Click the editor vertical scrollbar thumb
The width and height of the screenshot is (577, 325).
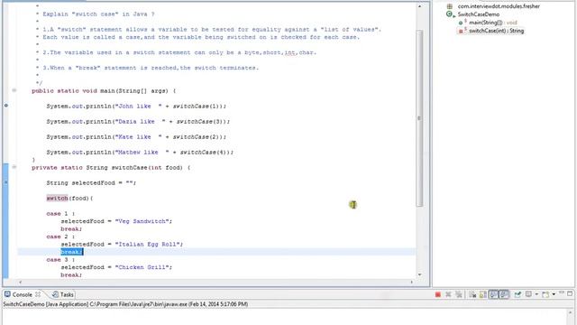tap(419, 118)
